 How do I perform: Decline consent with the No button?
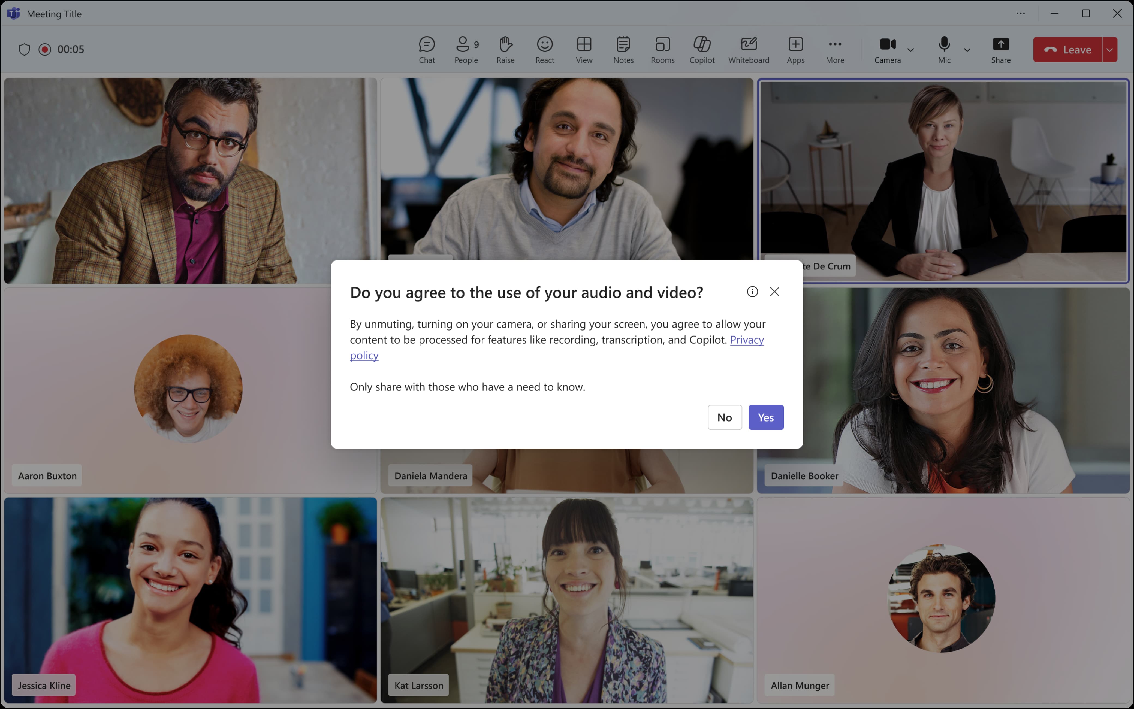[x=725, y=417]
